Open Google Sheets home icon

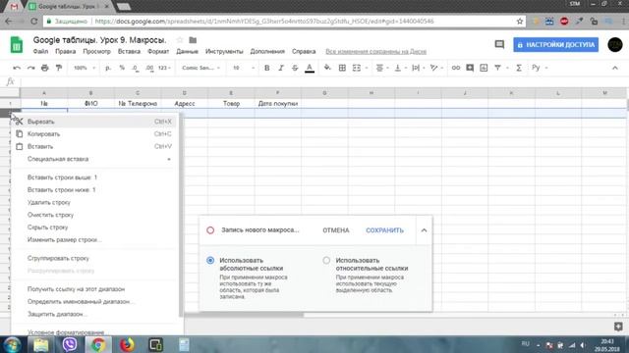tap(17, 45)
